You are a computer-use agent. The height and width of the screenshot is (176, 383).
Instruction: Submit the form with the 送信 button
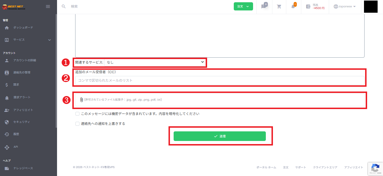coord(220,136)
